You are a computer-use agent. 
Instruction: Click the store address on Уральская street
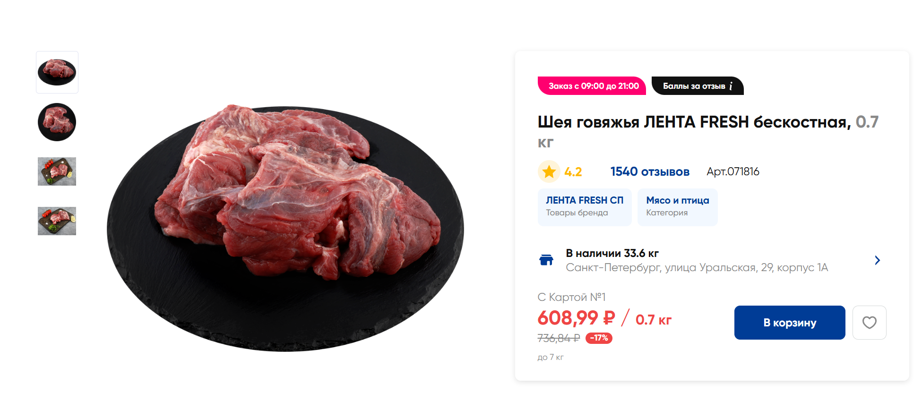(697, 268)
